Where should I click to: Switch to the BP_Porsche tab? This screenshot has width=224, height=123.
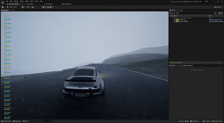click(x=48, y=4)
